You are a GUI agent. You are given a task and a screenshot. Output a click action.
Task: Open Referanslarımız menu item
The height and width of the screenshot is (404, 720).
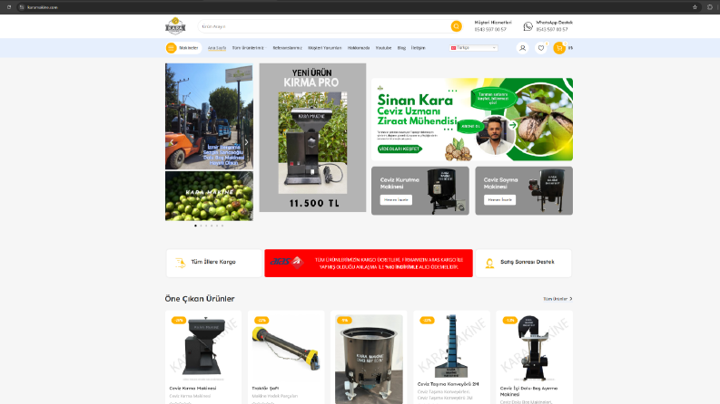point(287,48)
